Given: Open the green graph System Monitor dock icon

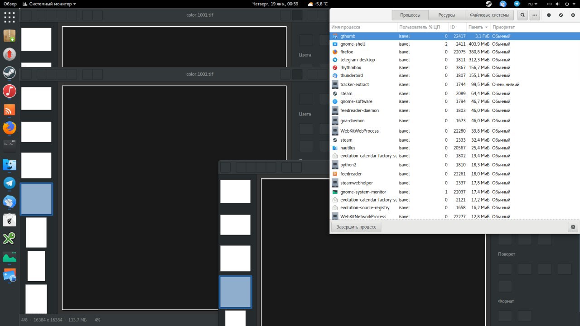Looking at the screenshot, I should pos(10,257).
